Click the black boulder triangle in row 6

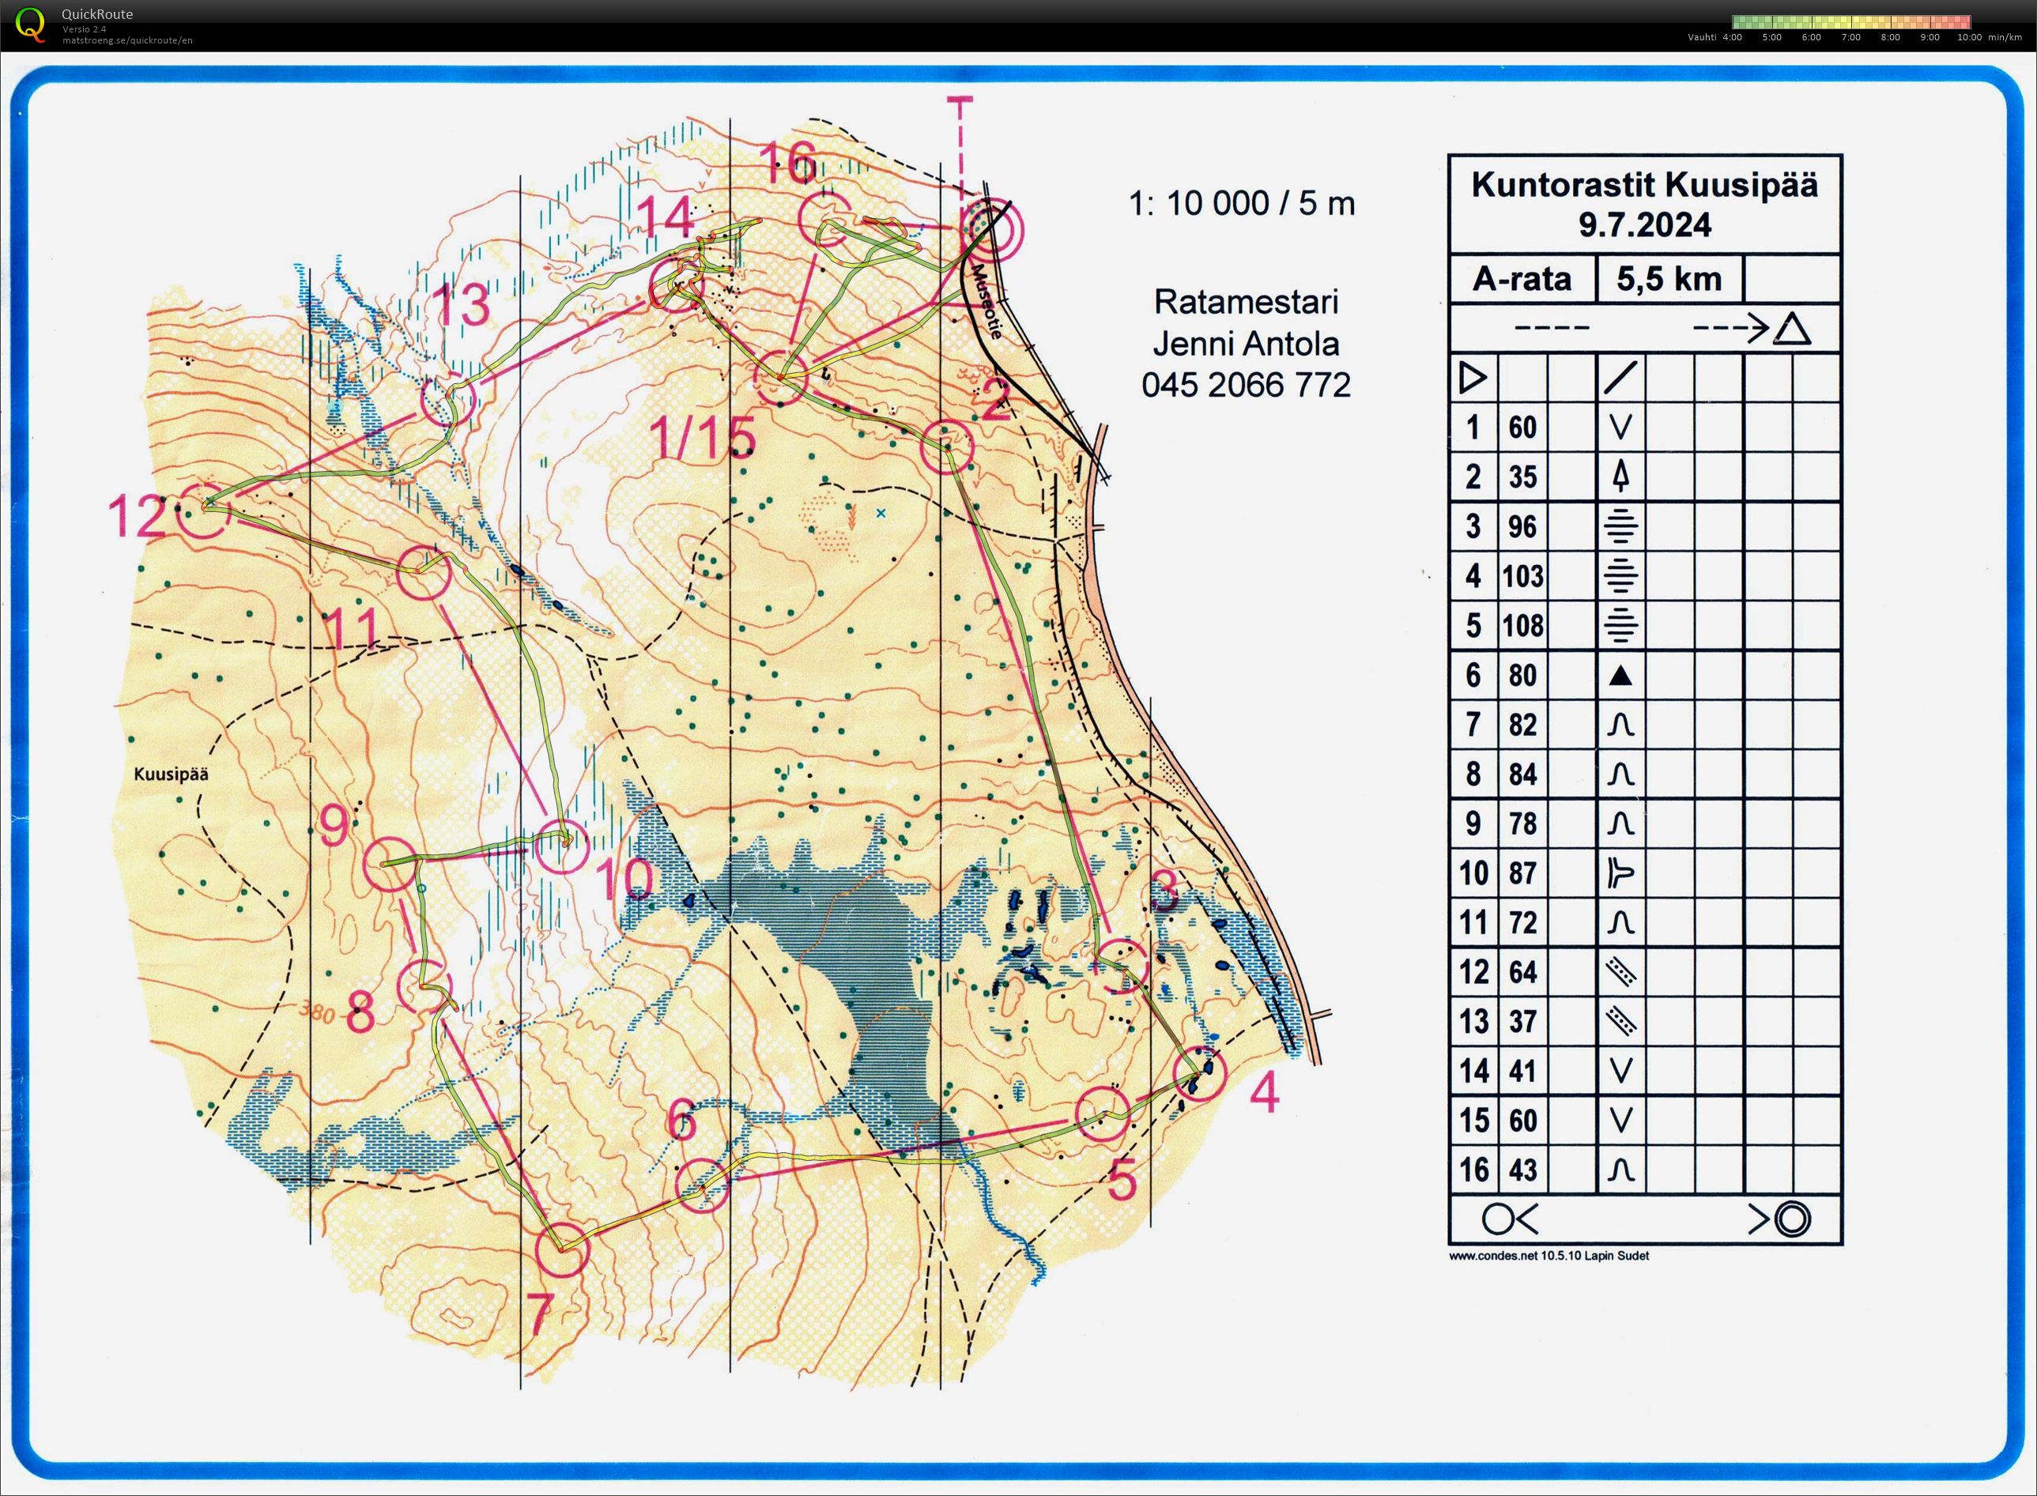click(1620, 675)
